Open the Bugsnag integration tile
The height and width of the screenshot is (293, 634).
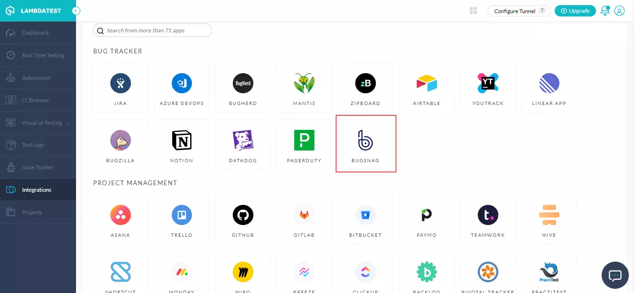point(366,144)
